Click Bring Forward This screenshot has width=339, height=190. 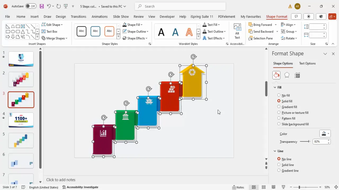point(260,25)
